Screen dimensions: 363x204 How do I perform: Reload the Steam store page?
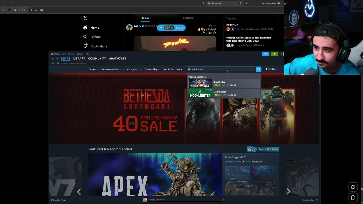click(53, 63)
